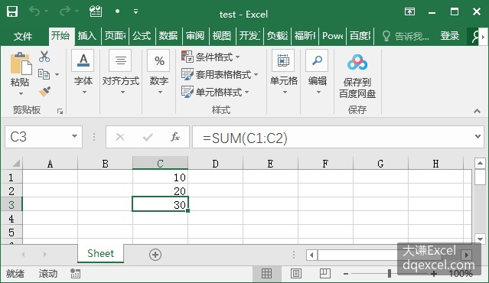Expand the formula bar chevron

[478, 136]
